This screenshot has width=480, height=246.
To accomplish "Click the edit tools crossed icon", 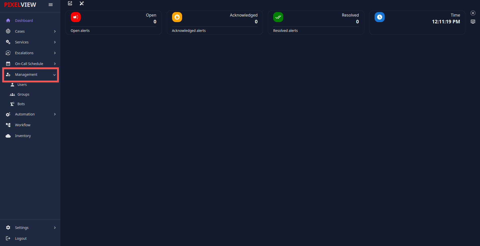I will [x=82, y=3].
